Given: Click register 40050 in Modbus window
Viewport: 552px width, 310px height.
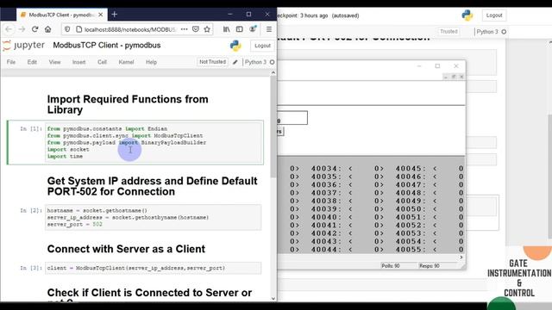Looking at the screenshot, I should click(411, 209).
